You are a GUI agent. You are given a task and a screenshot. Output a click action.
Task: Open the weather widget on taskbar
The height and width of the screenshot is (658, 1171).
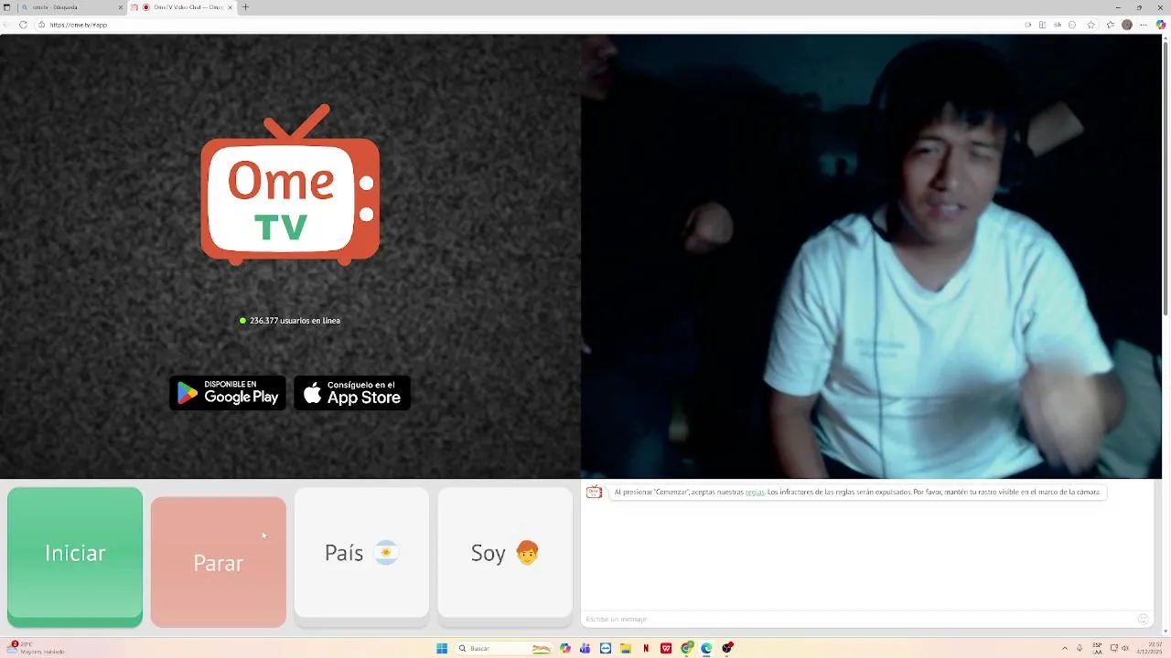37,648
